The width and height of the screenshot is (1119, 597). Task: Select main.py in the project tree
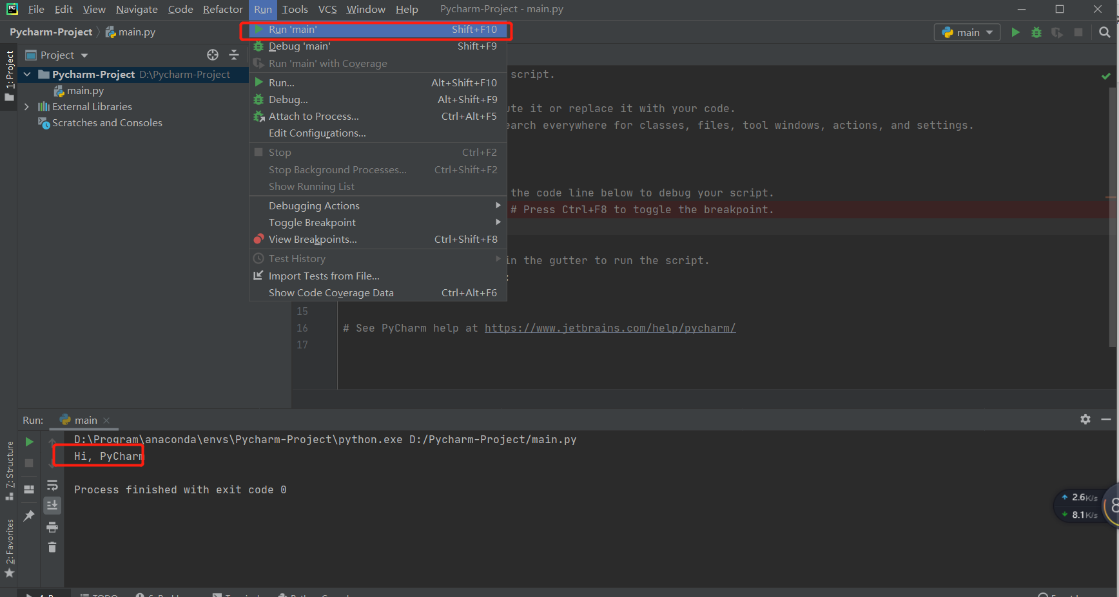[85, 91]
